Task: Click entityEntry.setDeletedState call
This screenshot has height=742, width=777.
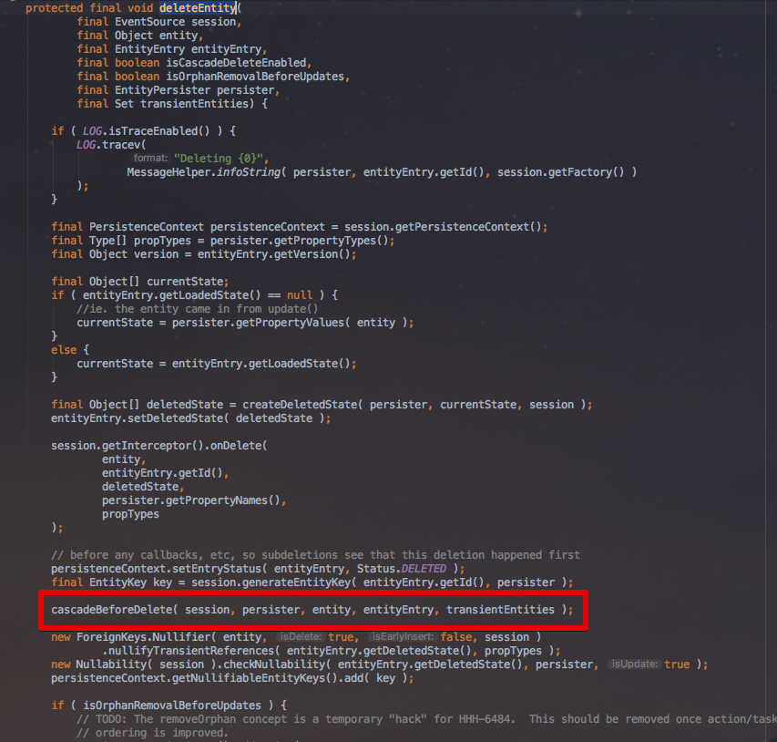Action: coord(188,418)
